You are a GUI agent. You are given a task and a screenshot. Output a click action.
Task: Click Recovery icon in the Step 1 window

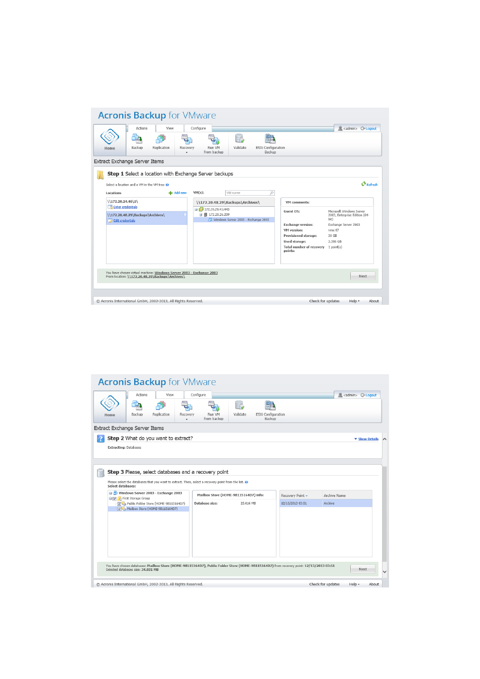coord(187,139)
